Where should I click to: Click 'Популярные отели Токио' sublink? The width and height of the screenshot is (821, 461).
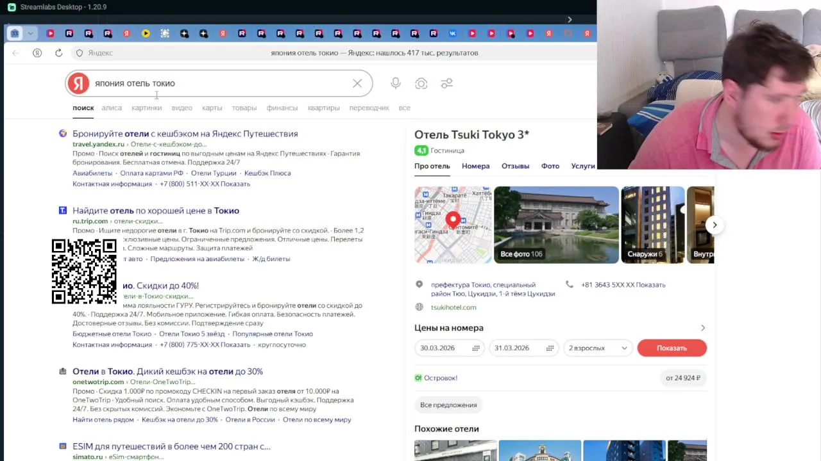pyautogui.click(x=273, y=334)
